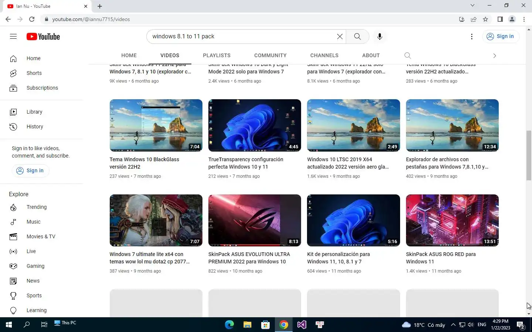Open video TrueTransparency configuración perfecta title

click(246, 163)
